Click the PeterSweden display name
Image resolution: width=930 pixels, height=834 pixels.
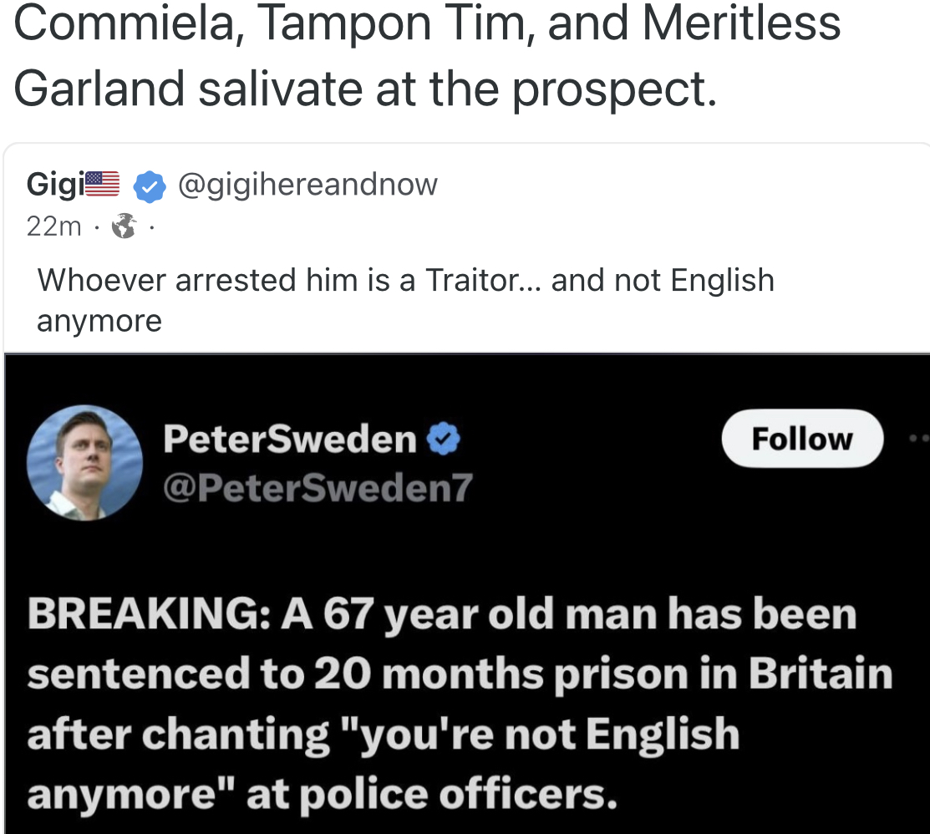[290, 439]
